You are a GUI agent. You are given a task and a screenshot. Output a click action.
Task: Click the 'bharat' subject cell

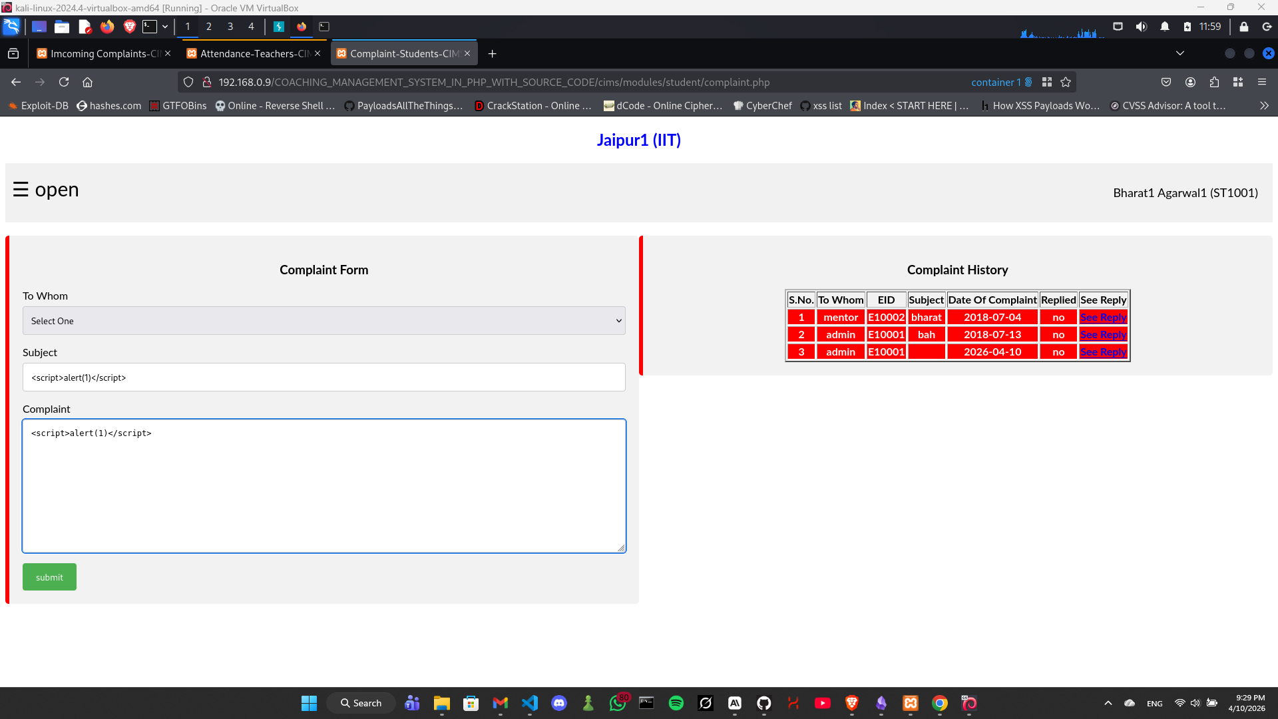coord(926,318)
